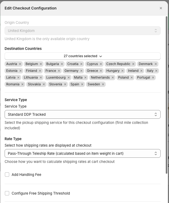This screenshot has width=169, height=203.
Task: Click the disabled Origin Country selector
Action: [x=82, y=31]
